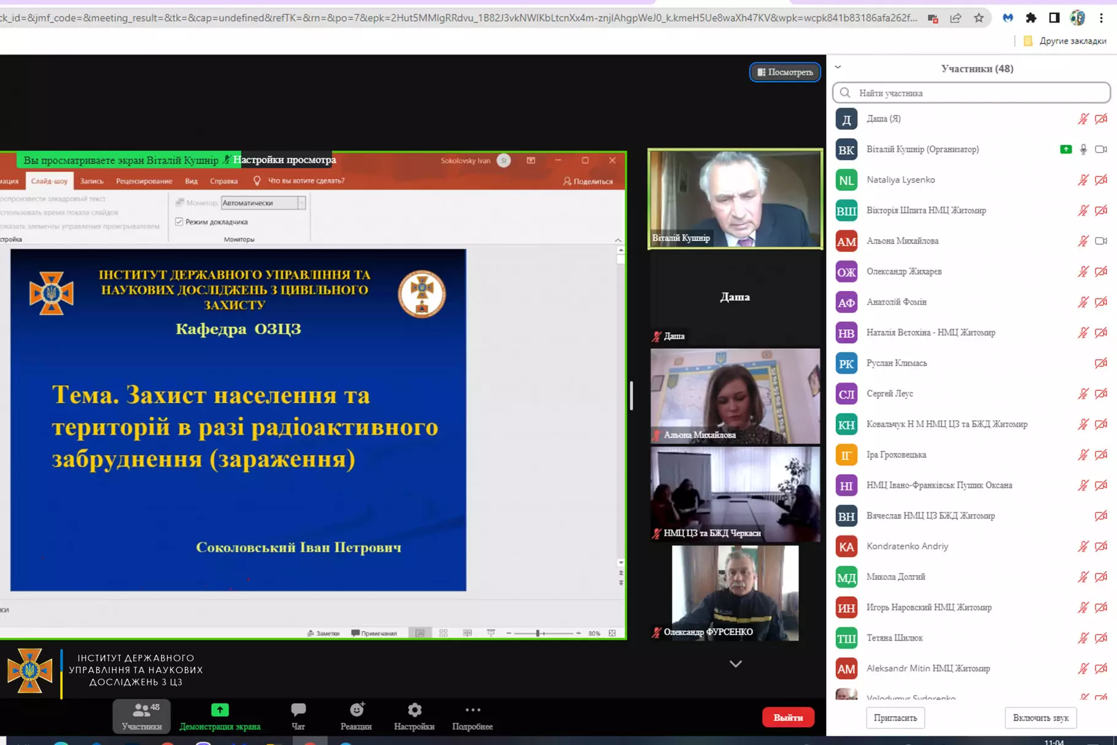Open the Запись ribbon tab
This screenshot has width=1117, height=745.
92,181
